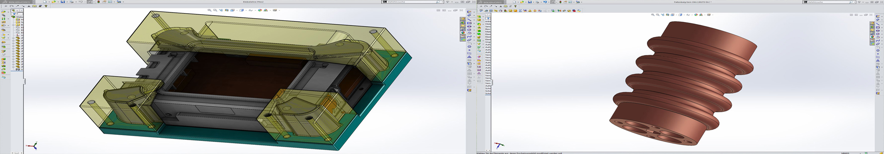
Task: Save the Klebelehre PA12 assembly
Action: pyautogui.click(x=63, y=2)
